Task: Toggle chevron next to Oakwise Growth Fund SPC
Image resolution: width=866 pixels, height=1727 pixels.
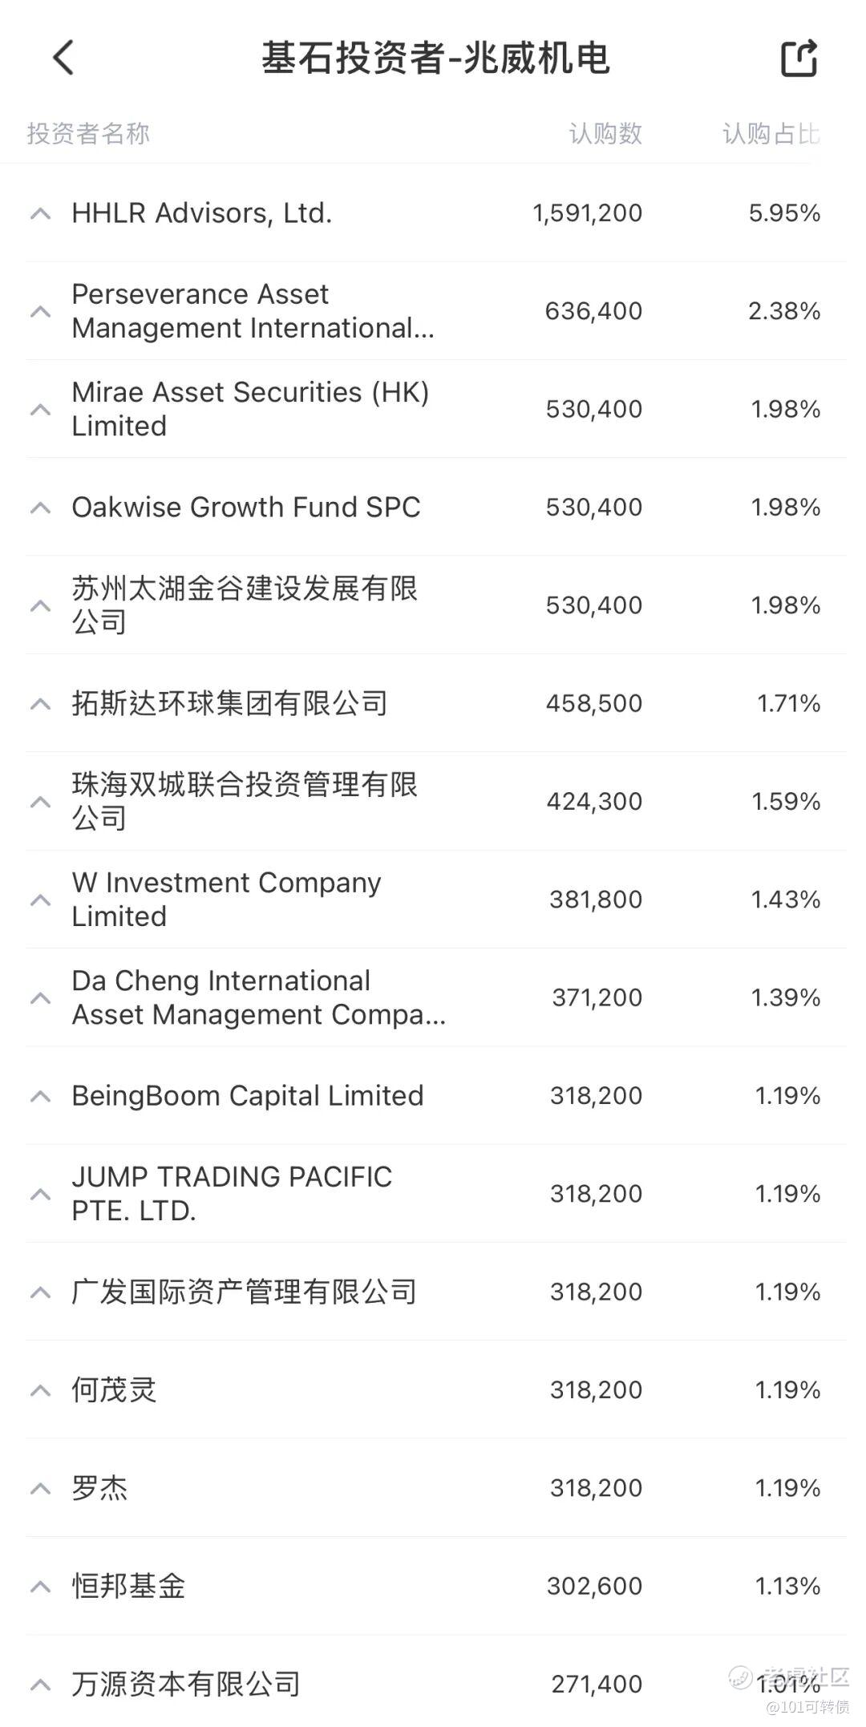Action: tap(40, 508)
